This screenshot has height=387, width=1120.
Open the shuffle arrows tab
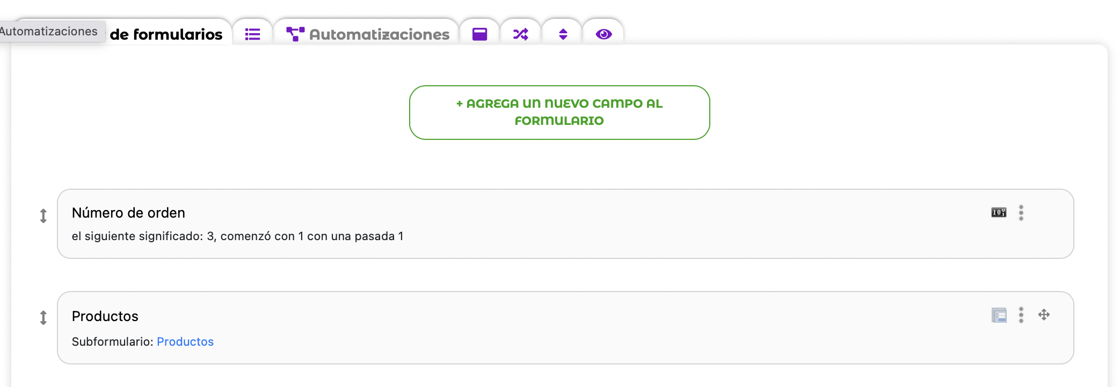pos(521,34)
